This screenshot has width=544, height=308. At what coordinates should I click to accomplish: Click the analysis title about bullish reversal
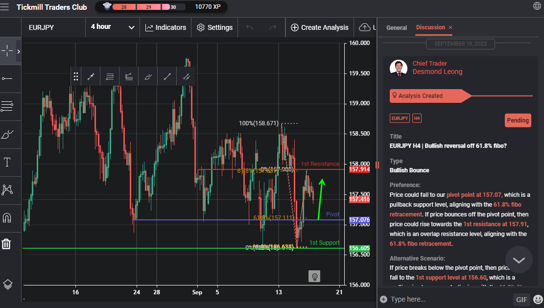(448, 146)
